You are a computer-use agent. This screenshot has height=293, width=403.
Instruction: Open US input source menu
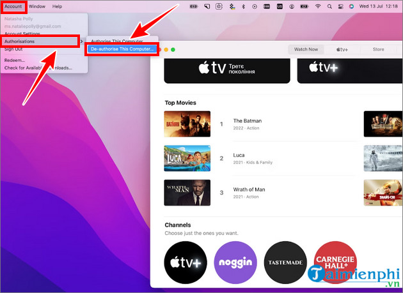[x=280, y=6]
